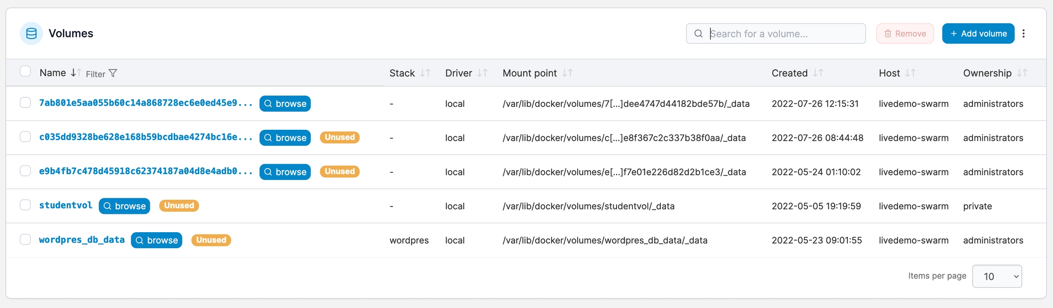Open the three-dot table settings menu
The width and height of the screenshot is (1053, 308).
[1023, 33]
